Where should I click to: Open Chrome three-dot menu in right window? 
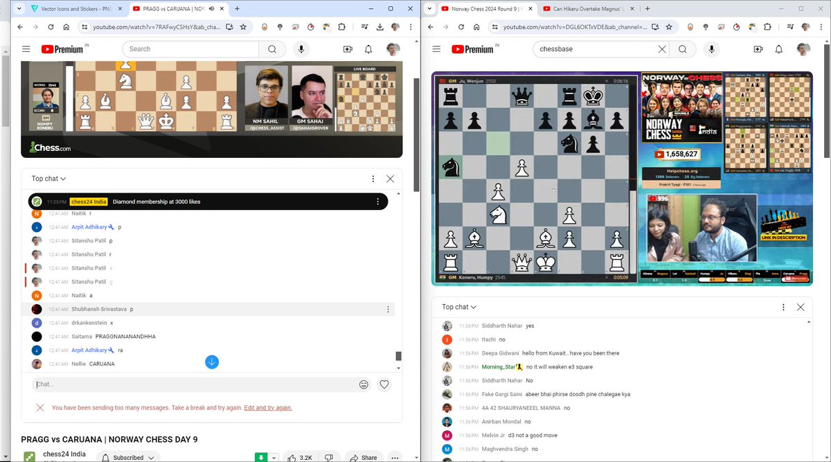821,27
